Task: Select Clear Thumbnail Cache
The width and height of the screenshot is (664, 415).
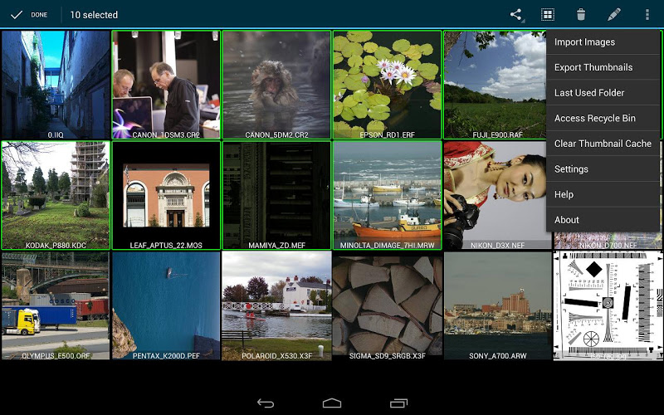Action: point(603,144)
